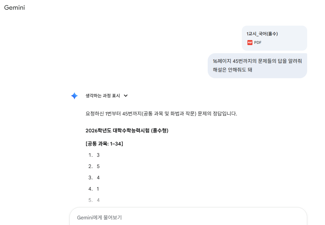Click the 1교시_국어(홀수) file name text
The width and height of the screenshot is (325, 225).
tap(262, 34)
